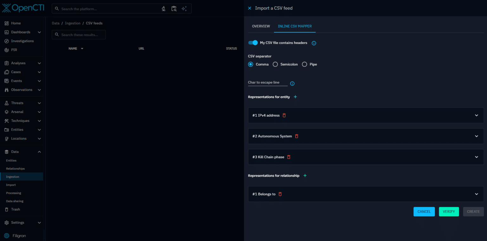Click the OpenCTI logo

[x=23, y=8]
